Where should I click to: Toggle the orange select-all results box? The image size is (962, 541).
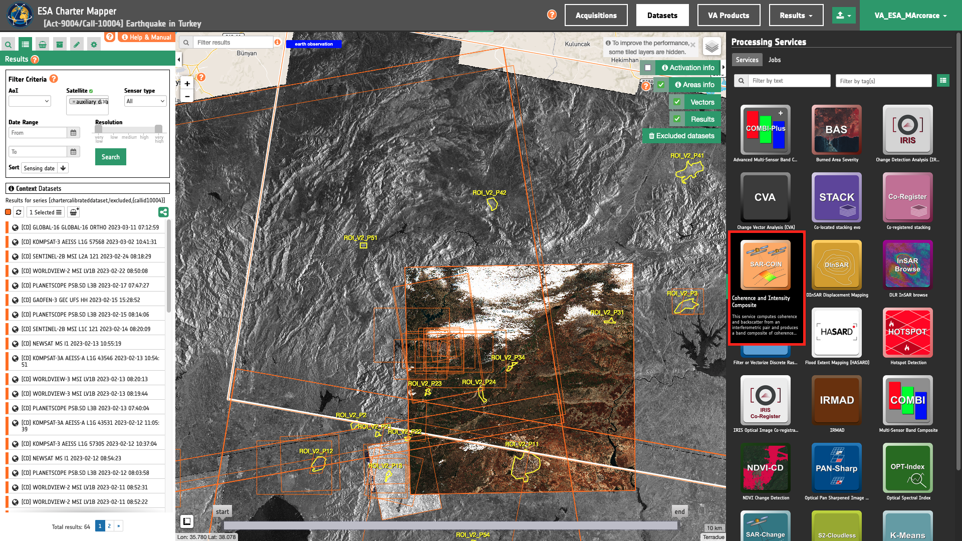(x=8, y=212)
